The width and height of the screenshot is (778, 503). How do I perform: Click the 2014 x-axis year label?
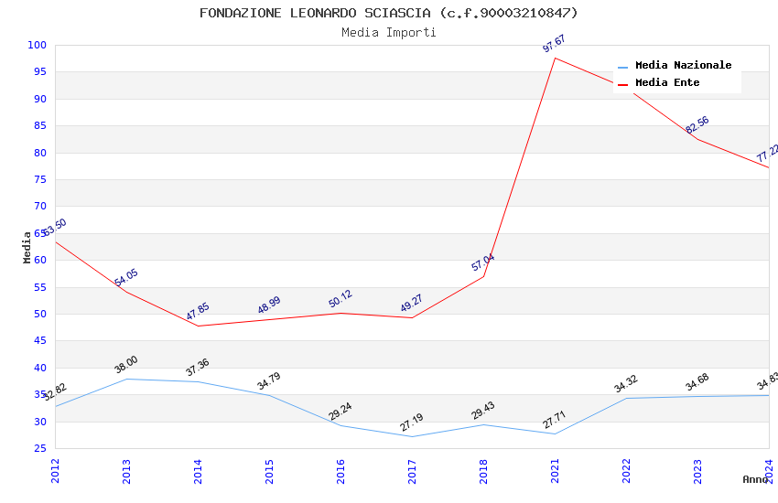[198, 471]
